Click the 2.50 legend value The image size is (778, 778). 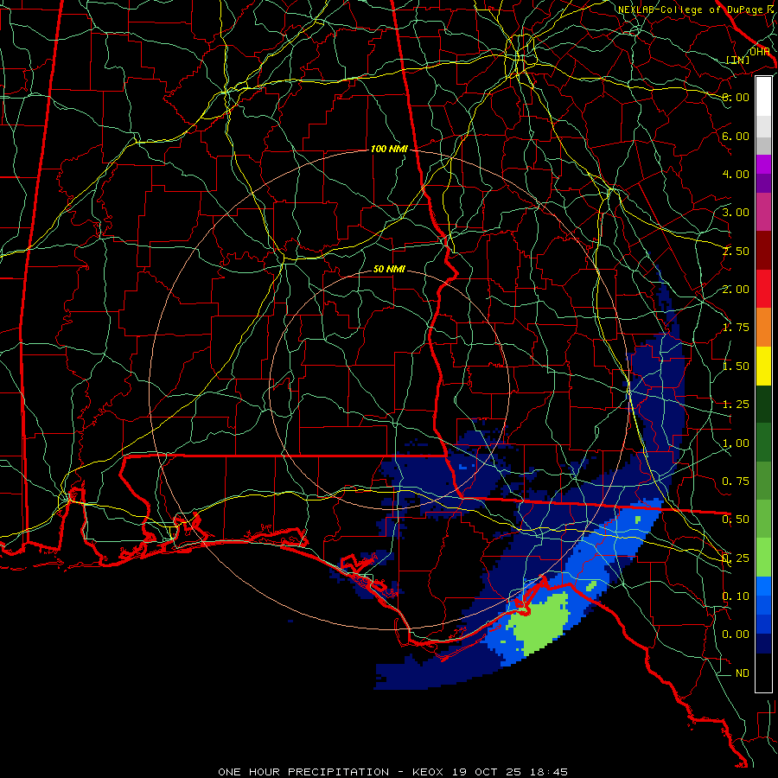click(736, 251)
